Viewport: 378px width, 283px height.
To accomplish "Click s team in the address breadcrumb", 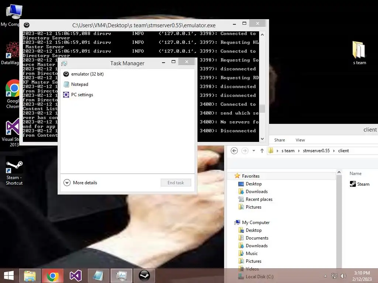I will (x=288, y=151).
